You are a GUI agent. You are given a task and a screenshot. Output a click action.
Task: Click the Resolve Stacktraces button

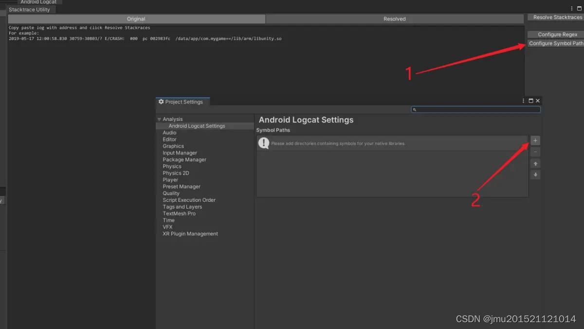556,17
